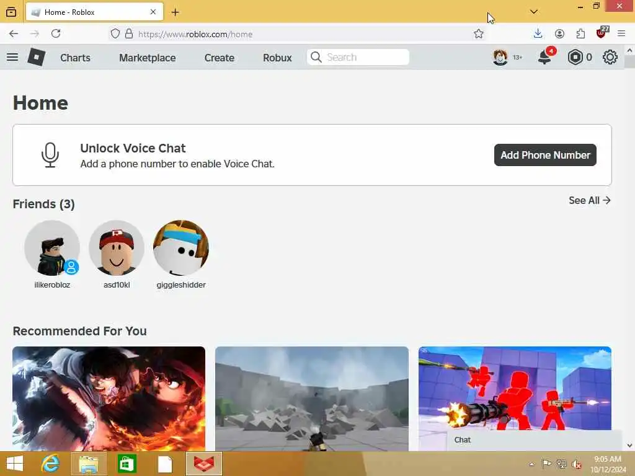
Task: Click the browser Forward arrow
Action: pos(35,33)
